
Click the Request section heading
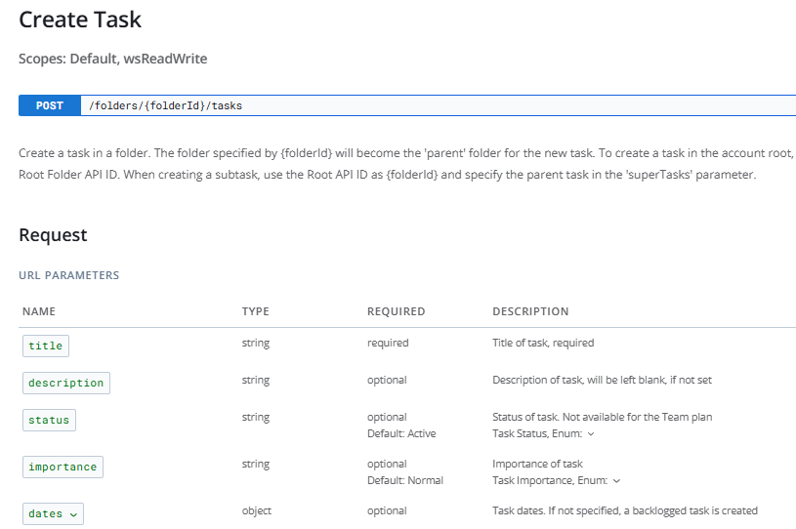(53, 235)
